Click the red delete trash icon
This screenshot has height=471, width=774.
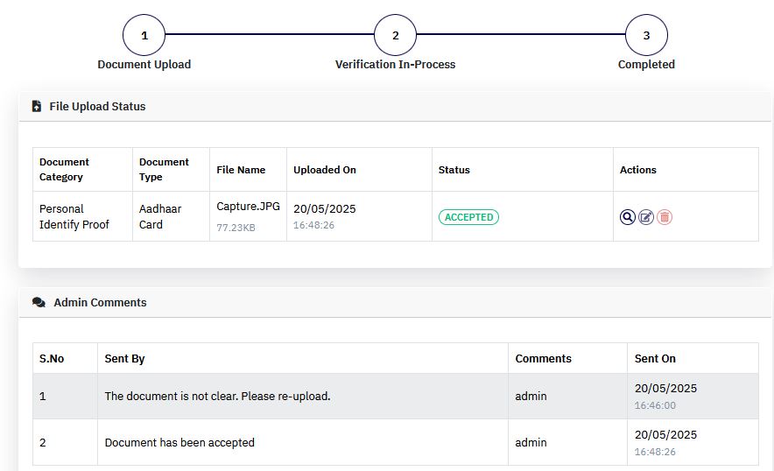coord(665,217)
